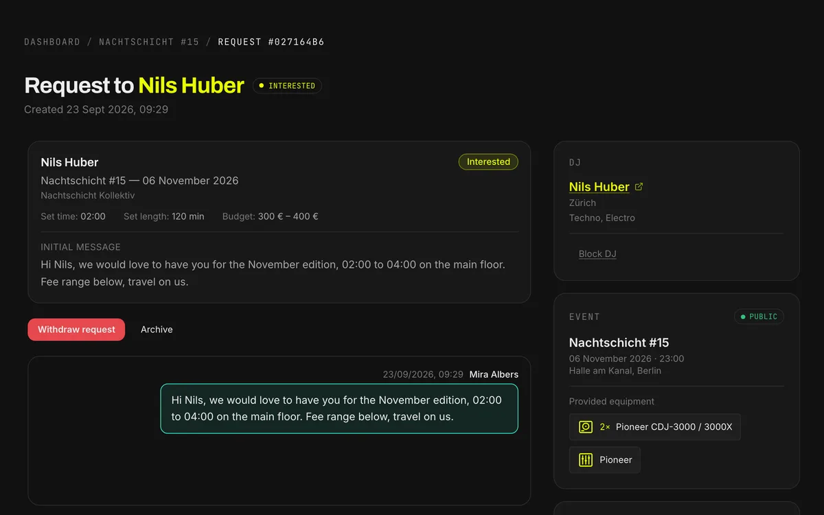
Task: Withdraw the request to Nils Huber
Action: tap(76, 330)
